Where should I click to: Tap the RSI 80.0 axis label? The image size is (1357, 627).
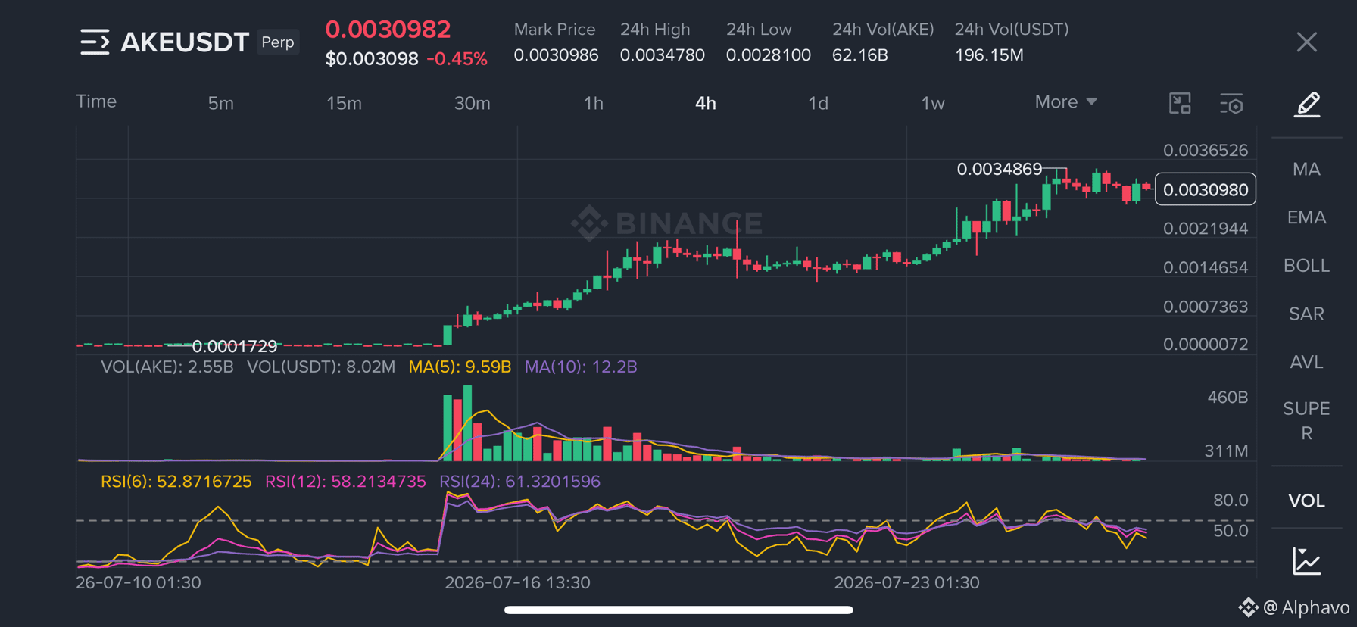point(1231,500)
